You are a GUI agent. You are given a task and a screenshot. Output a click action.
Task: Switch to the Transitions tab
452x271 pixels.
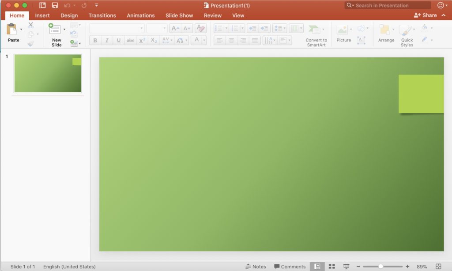(x=102, y=15)
